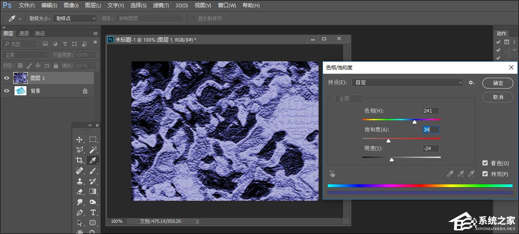Select the Lasso tool
This screenshot has width=519, height=234.
tap(80, 150)
